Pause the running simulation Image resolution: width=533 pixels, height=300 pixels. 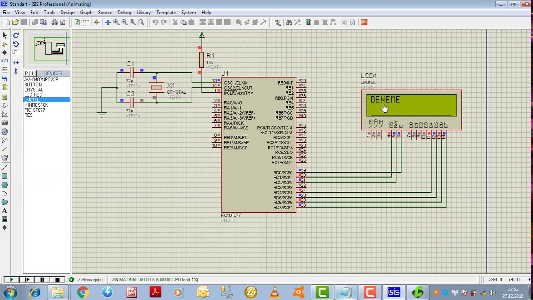(42, 280)
